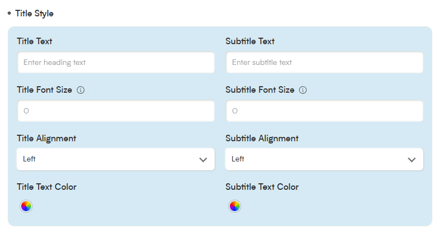Click the Title Alignment label

[46, 139]
